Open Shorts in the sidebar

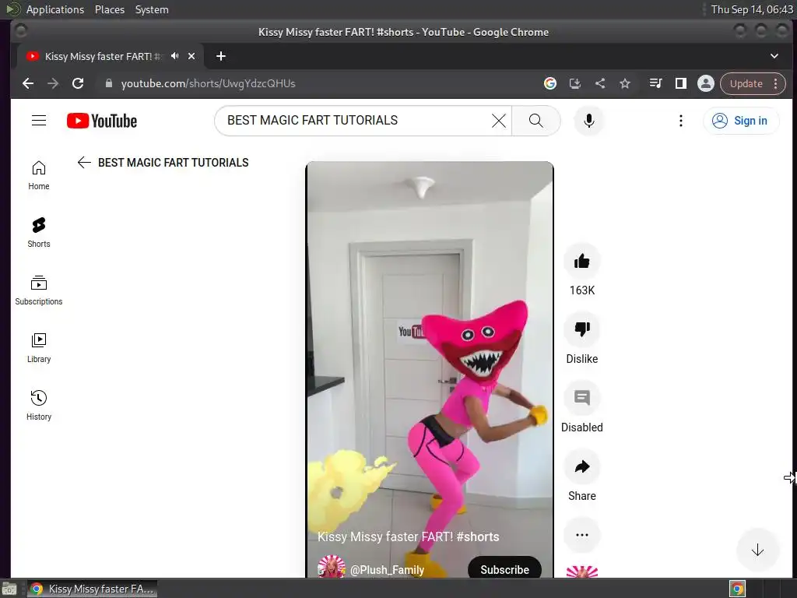point(39,233)
